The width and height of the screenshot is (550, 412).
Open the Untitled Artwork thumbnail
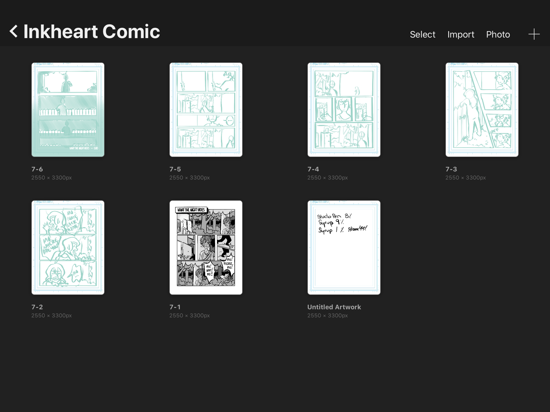tap(344, 247)
